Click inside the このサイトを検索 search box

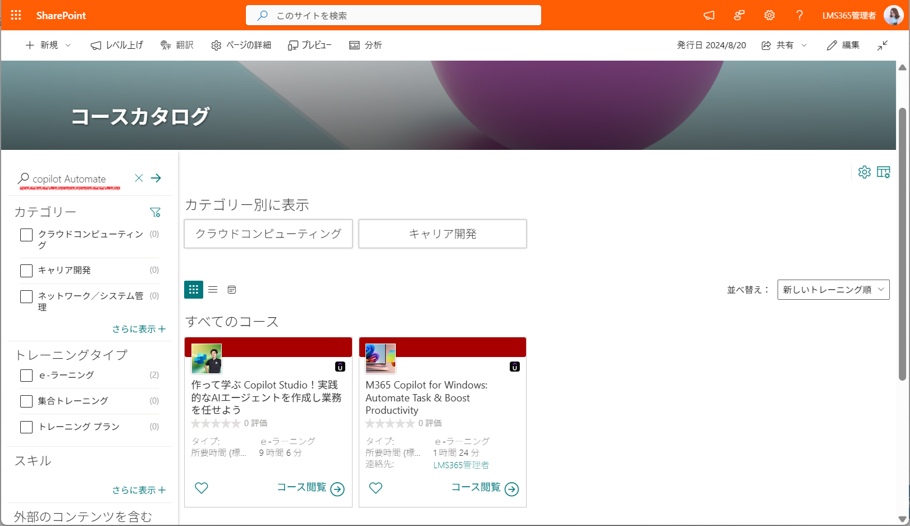coord(394,15)
